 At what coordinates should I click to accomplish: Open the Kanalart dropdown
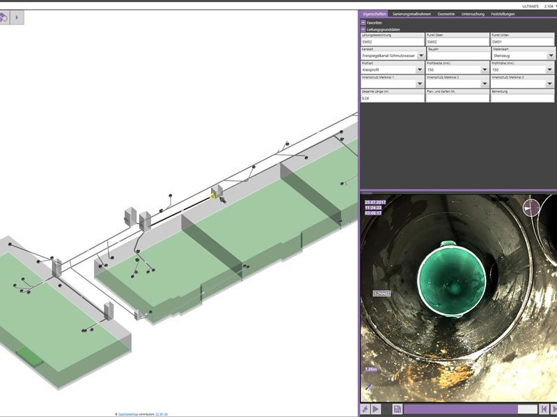pos(420,56)
